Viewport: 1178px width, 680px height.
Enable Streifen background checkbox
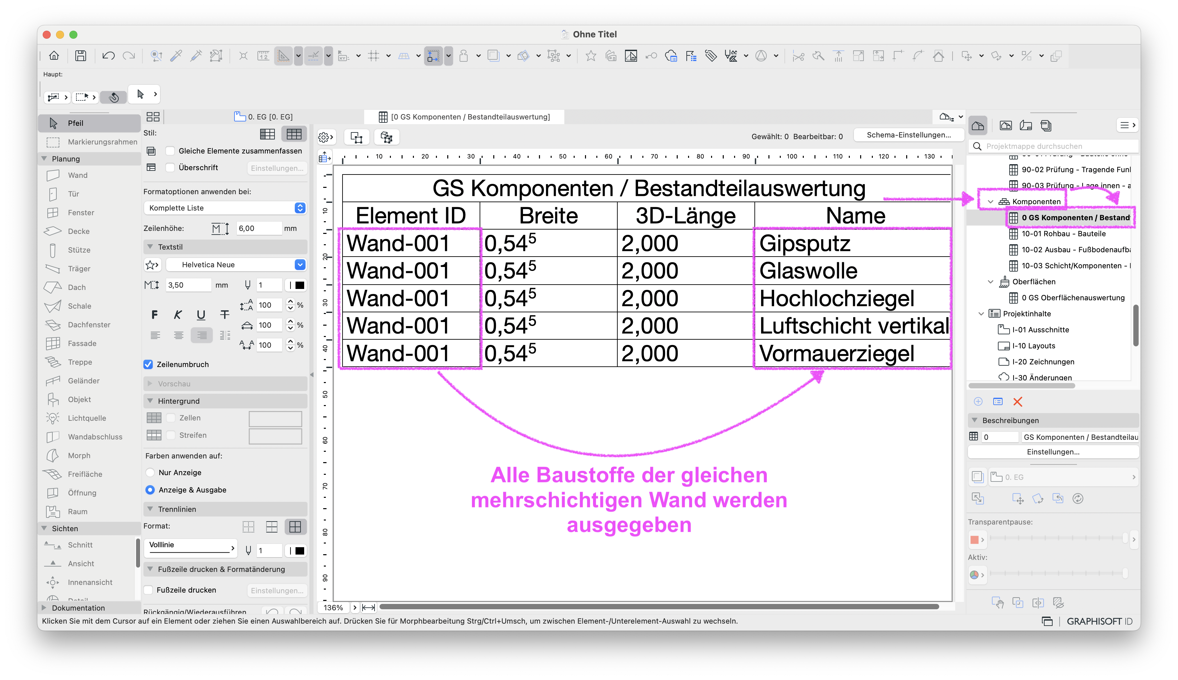pos(171,435)
